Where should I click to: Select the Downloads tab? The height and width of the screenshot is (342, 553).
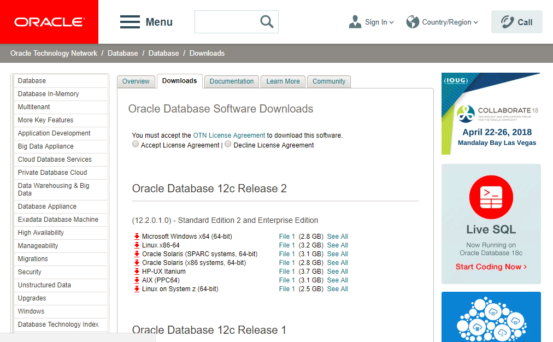pyautogui.click(x=180, y=81)
